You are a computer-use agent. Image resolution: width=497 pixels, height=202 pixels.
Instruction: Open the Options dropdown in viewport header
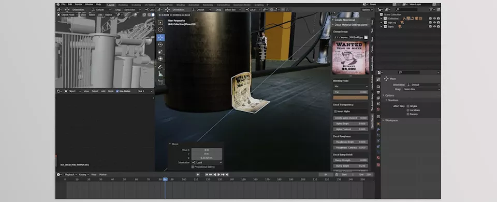point(367,10)
